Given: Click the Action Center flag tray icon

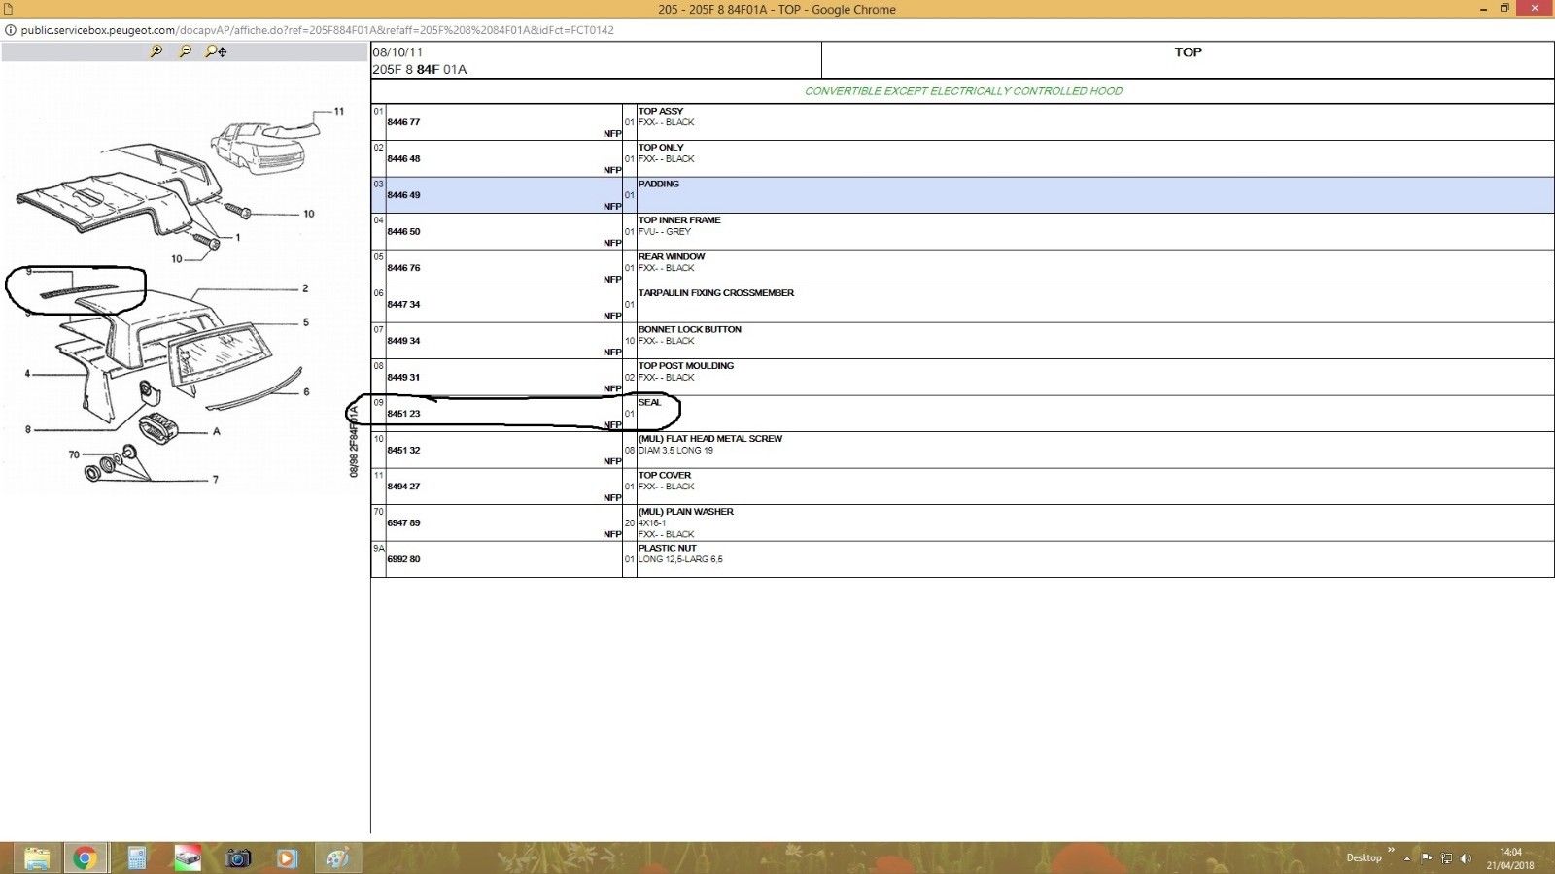Looking at the screenshot, I should coord(1427,858).
